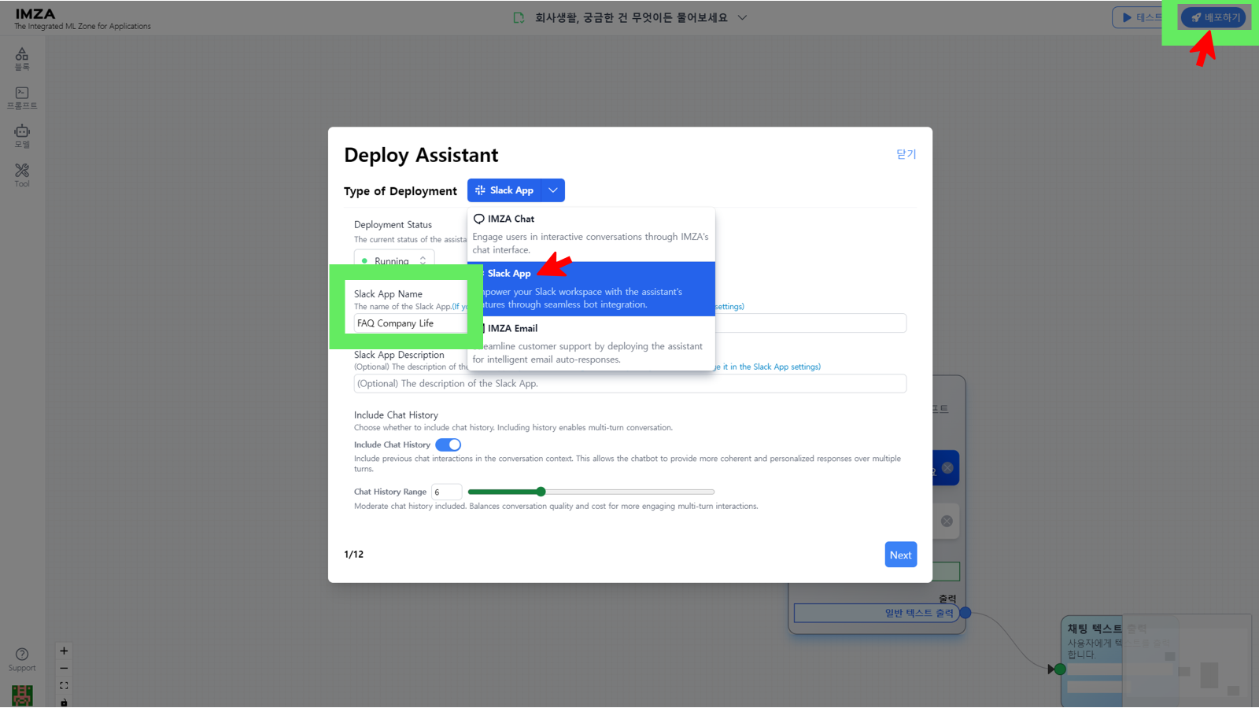Open the Support help icon
The height and width of the screenshot is (708, 1259).
click(22, 659)
